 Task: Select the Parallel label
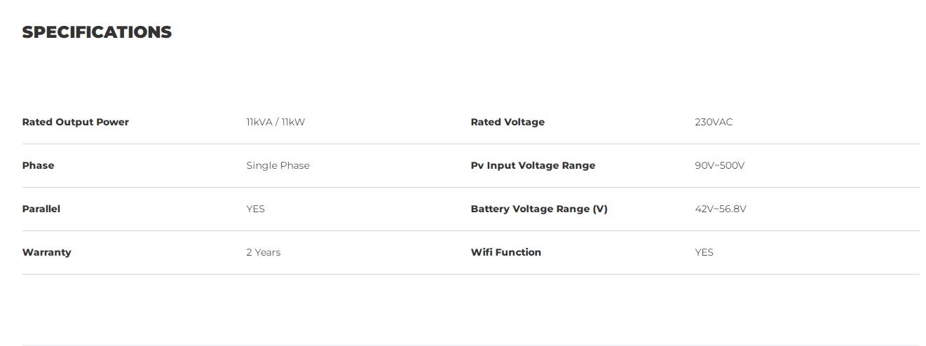tap(41, 209)
